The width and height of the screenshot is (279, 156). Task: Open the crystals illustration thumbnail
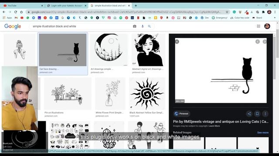(109, 135)
